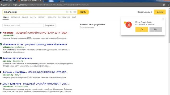Click the Найти search button
170x95 pixels.
[83, 12]
